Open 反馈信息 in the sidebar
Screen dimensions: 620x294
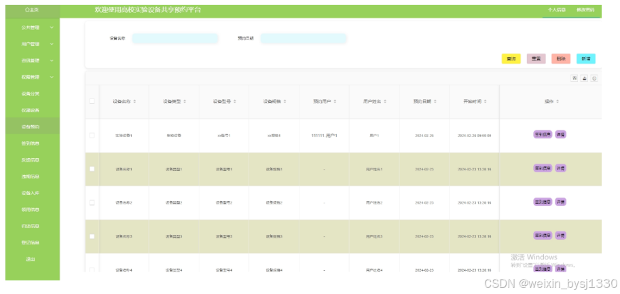[31, 160]
